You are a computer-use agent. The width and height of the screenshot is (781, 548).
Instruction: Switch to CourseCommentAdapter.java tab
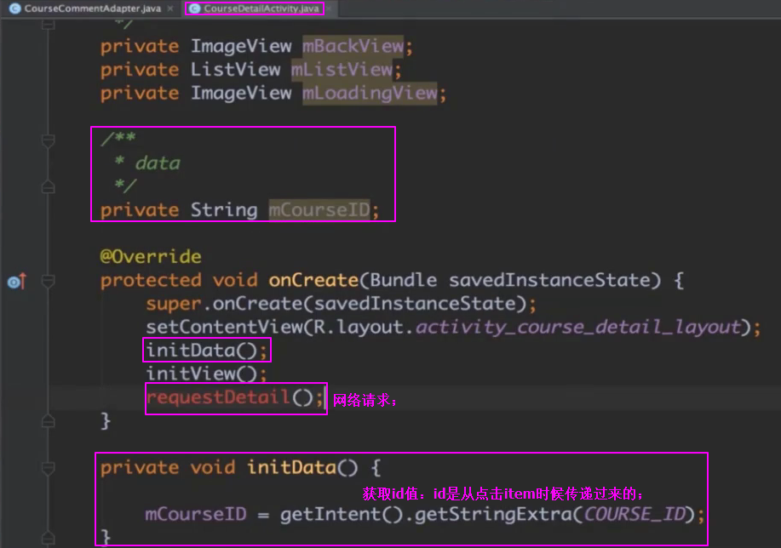pyautogui.click(x=92, y=9)
